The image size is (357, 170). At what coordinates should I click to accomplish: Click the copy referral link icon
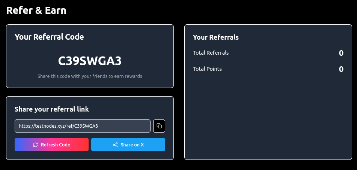coord(159,126)
